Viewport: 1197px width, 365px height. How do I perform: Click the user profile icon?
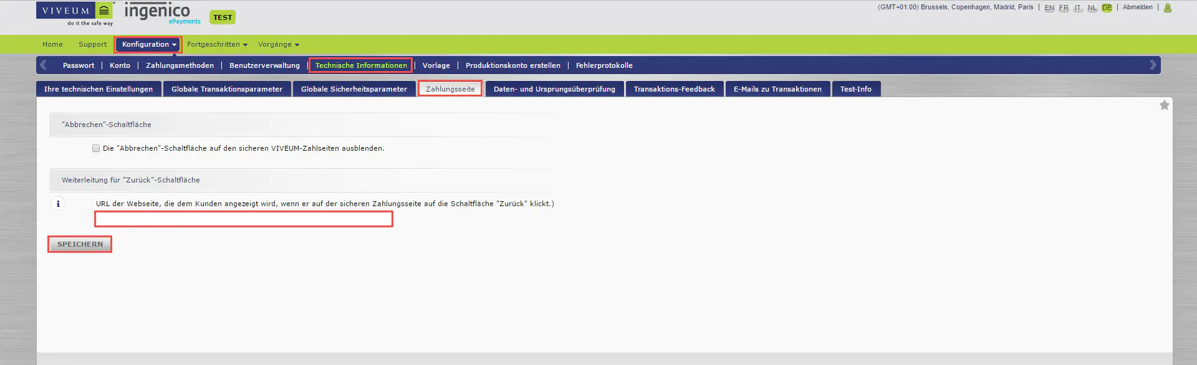pos(1168,8)
